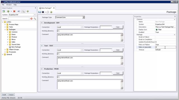Open the Package Type dropdown
Screen dimensions: 179x100
pyautogui.click(x=84, y=17)
